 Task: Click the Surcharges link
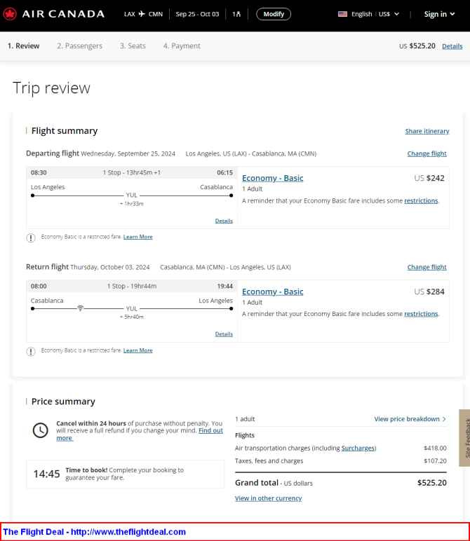(x=358, y=448)
